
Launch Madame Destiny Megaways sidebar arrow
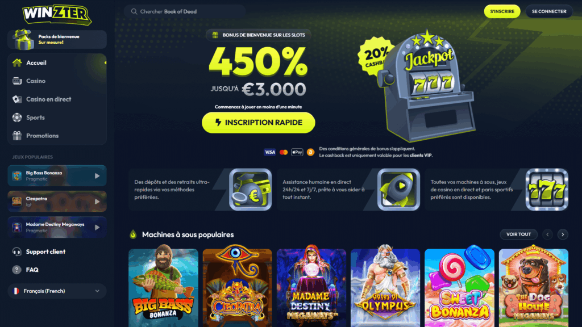97,227
